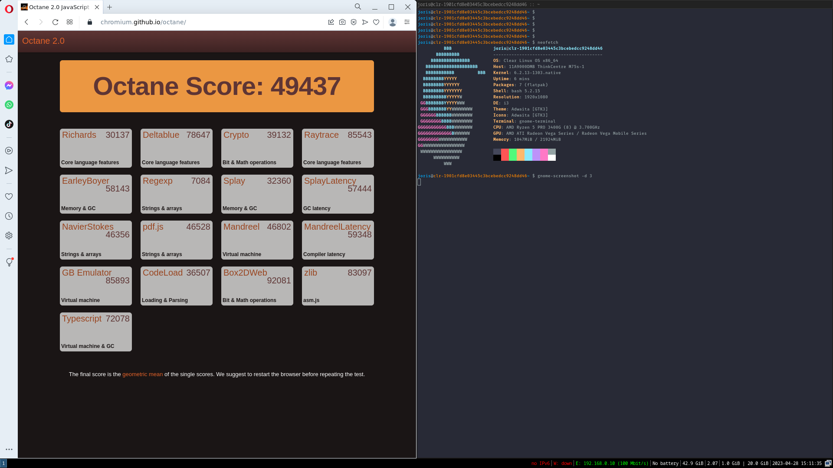Click the pink swatch in neofetch palette
The image size is (833, 468).
coord(544,155)
